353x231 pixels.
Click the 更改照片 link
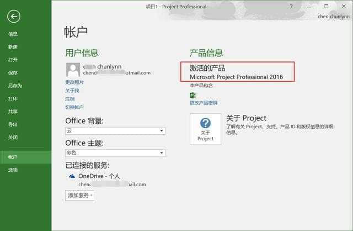74,82
